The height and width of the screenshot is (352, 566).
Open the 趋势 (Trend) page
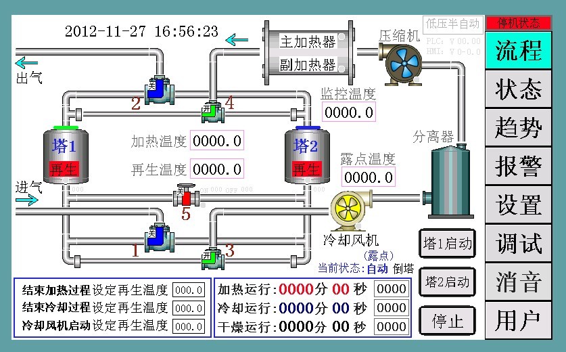(518, 128)
